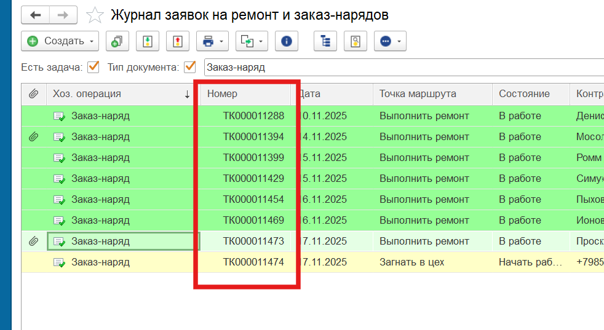Add journal to favorites with star
The height and width of the screenshot is (330, 604).
[x=95, y=15]
